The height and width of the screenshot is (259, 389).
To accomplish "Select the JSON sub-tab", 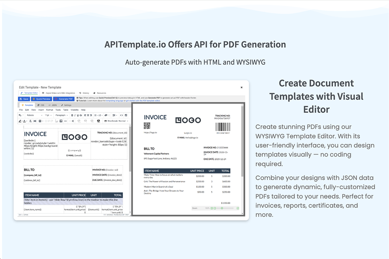I will pos(53,105).
